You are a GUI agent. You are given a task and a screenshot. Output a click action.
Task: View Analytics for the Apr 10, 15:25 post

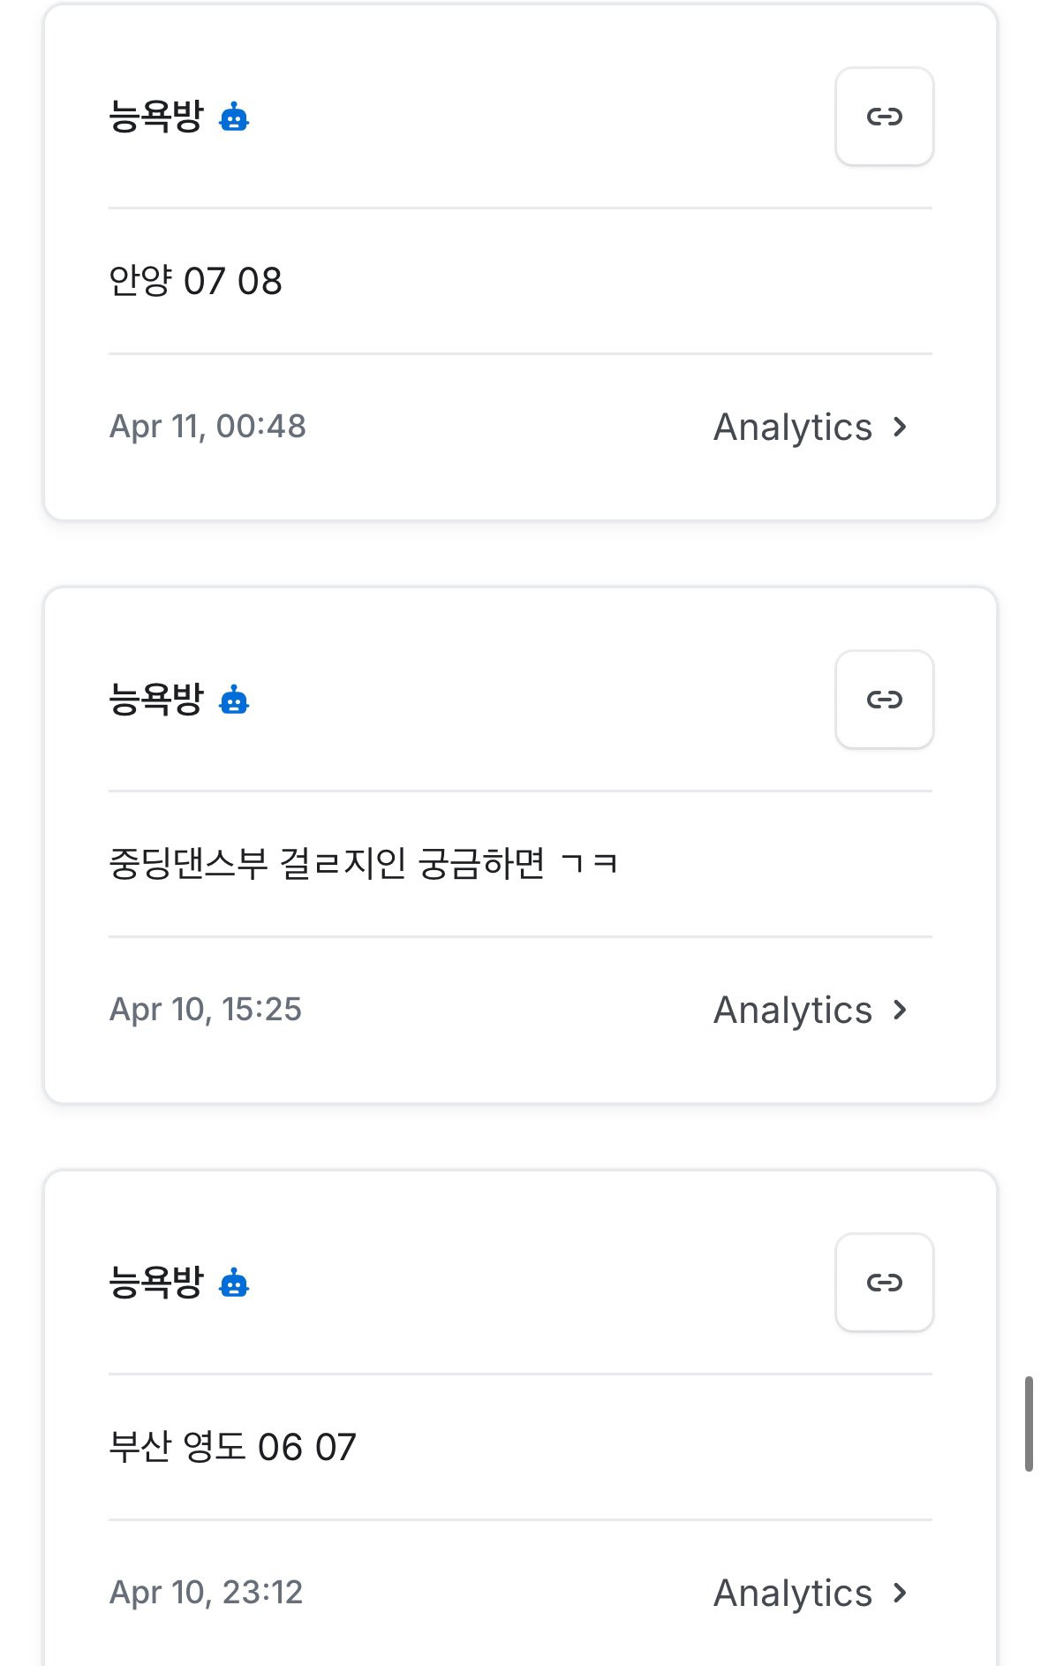point(792,1011)
